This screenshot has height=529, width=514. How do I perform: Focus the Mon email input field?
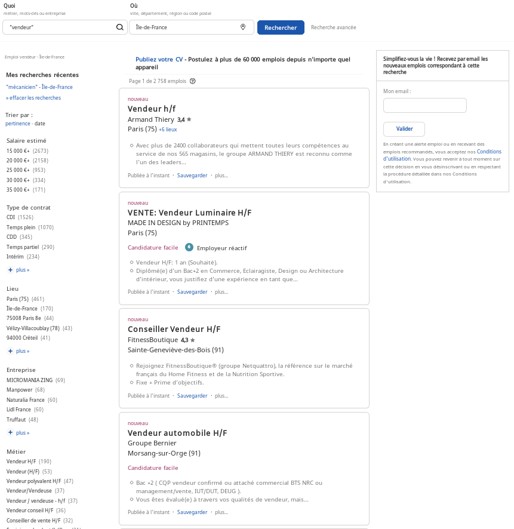click(x=424, y=106)
